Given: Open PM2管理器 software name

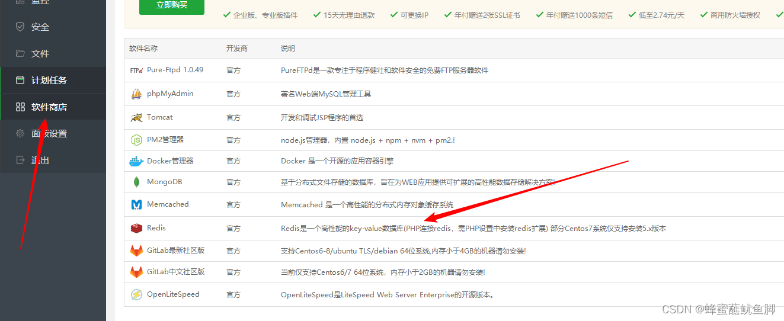Looking at the screenshot, I should (165, 140).
